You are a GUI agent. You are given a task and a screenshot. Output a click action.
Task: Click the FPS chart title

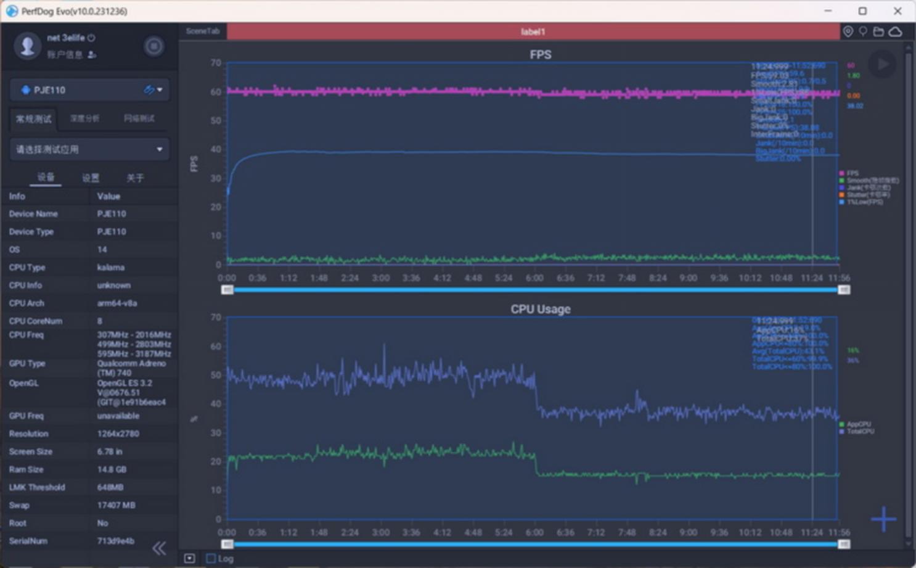541,55
